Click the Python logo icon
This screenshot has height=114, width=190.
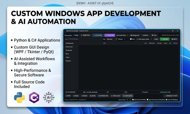point(20,98)
